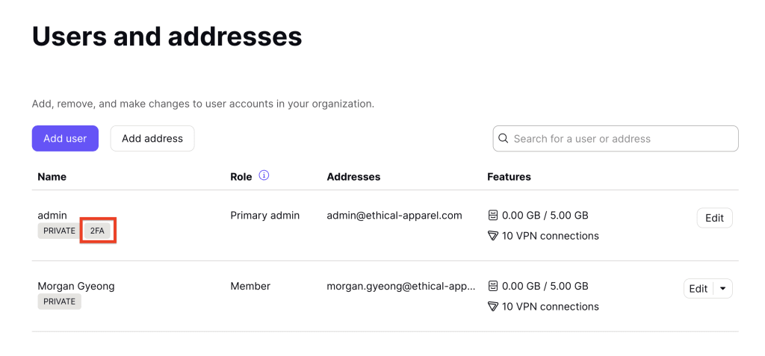
Task: Click Morgan Gyeong's truncated email address
Action: tap(401, 287)
